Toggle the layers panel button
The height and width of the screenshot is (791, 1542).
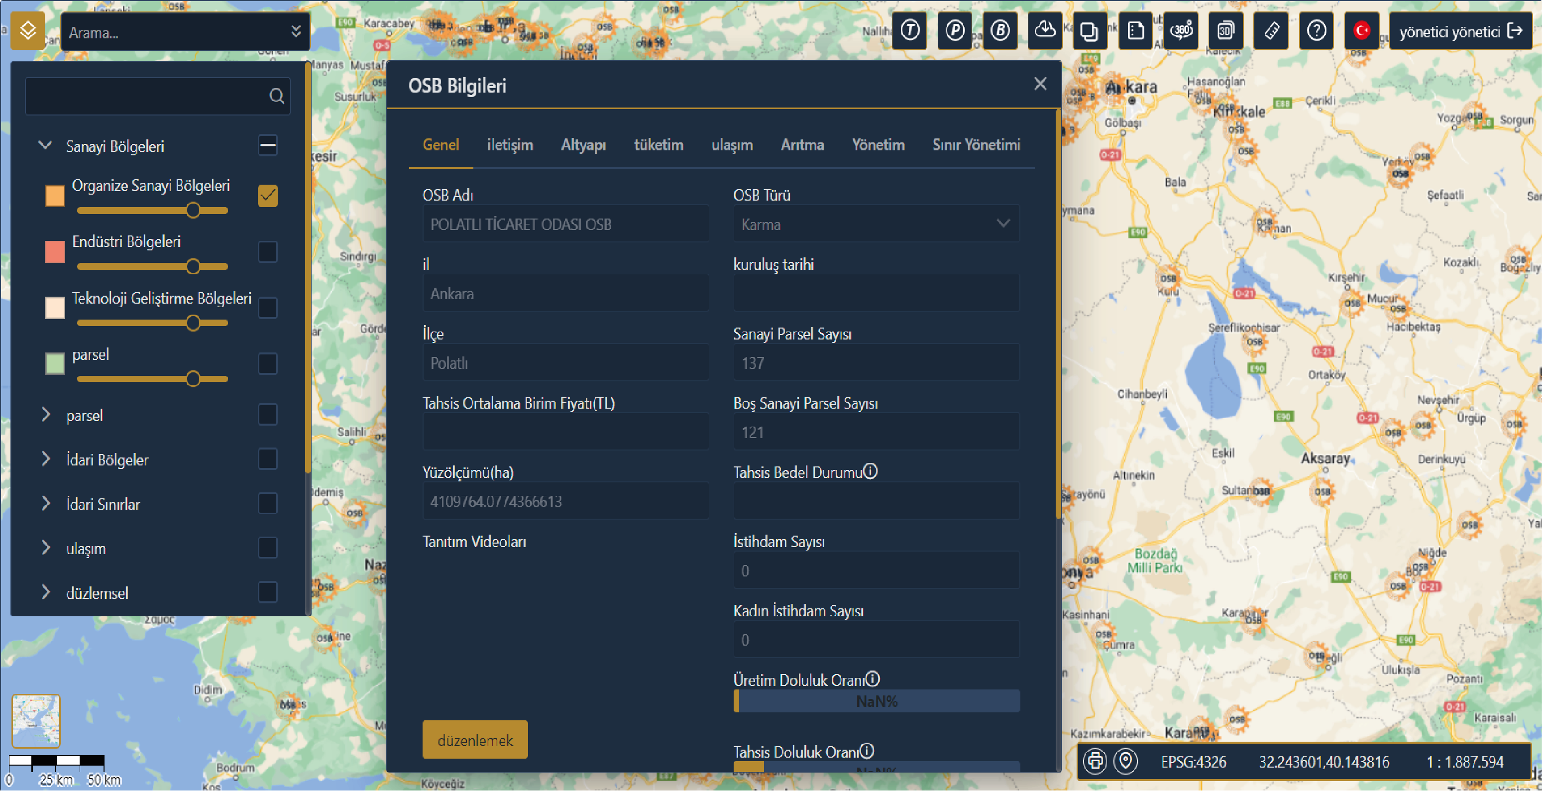click(x=27, y=30)
